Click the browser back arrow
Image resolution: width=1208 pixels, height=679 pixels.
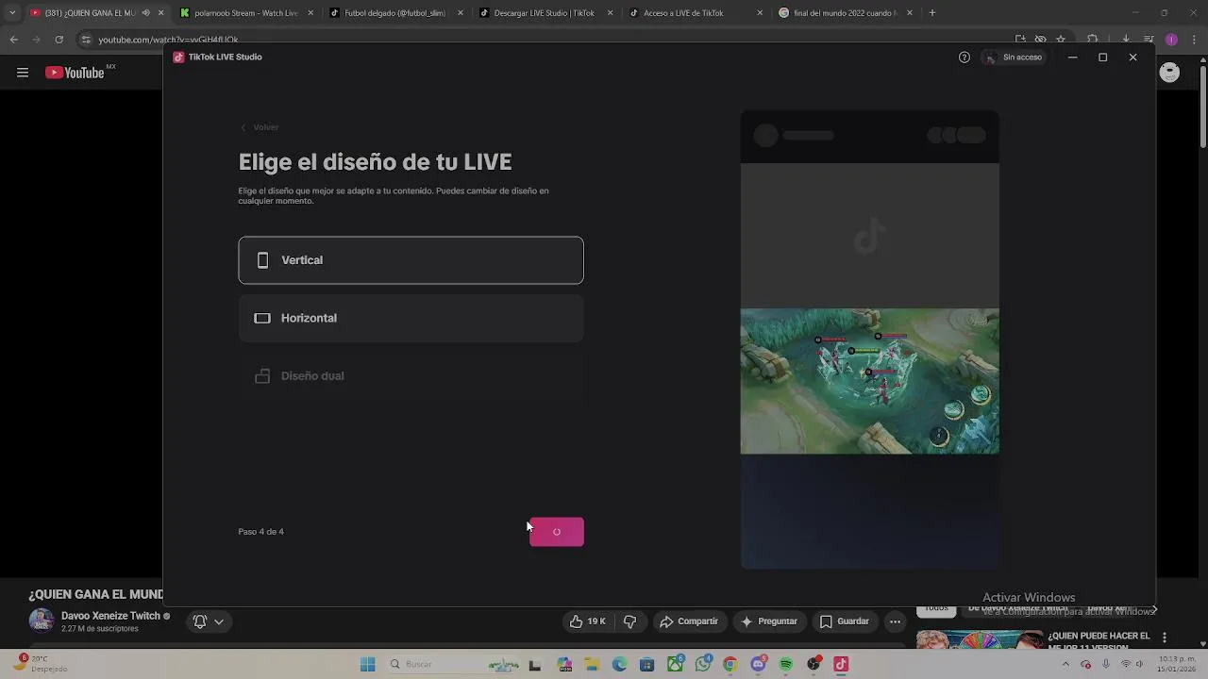14,40
